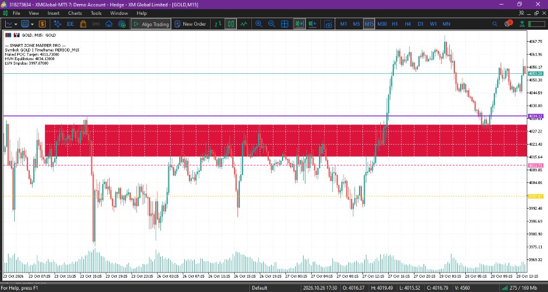The image size is (548, 292).
Task: Open one-click trading panel icon beside GOLD
Action: (x=17, y=35)
